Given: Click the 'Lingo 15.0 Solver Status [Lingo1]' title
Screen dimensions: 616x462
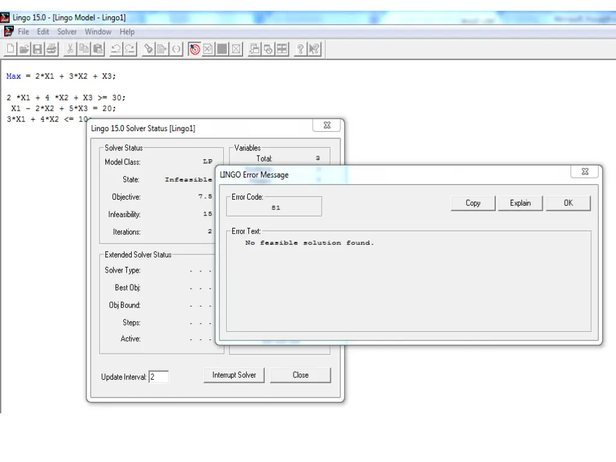Looking at the screenshot, I should [x=143, y=129].
